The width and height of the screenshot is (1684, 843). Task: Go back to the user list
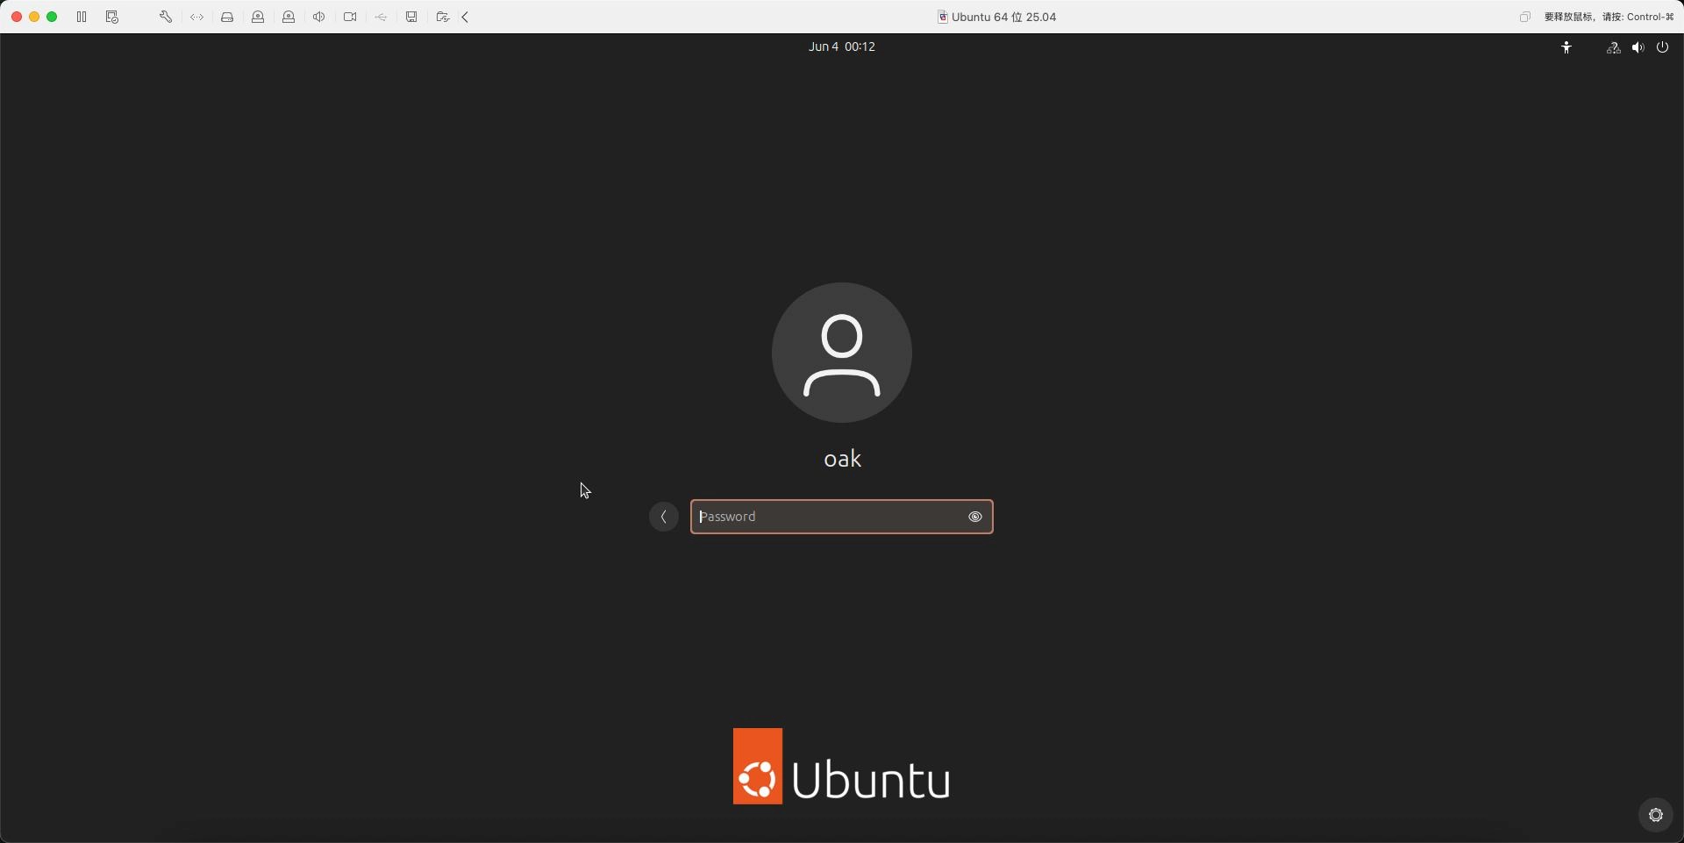click(x=664, y=517)
